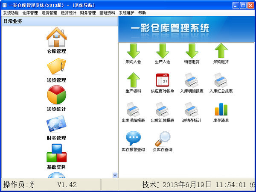Open the 基础资料 menu in menu bar
This screenshot has height=192, width=256.
(x=107, y=13)
